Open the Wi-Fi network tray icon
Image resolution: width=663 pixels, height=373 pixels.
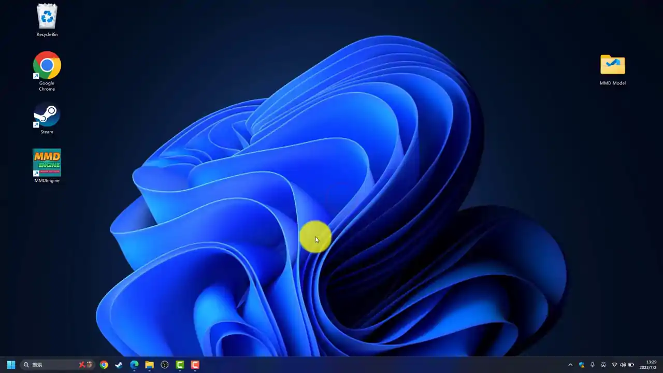[x=614, y=365]
